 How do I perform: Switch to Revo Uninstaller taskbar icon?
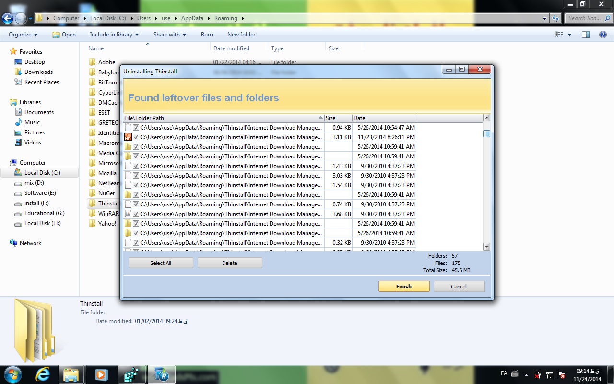tap(161, 374)
